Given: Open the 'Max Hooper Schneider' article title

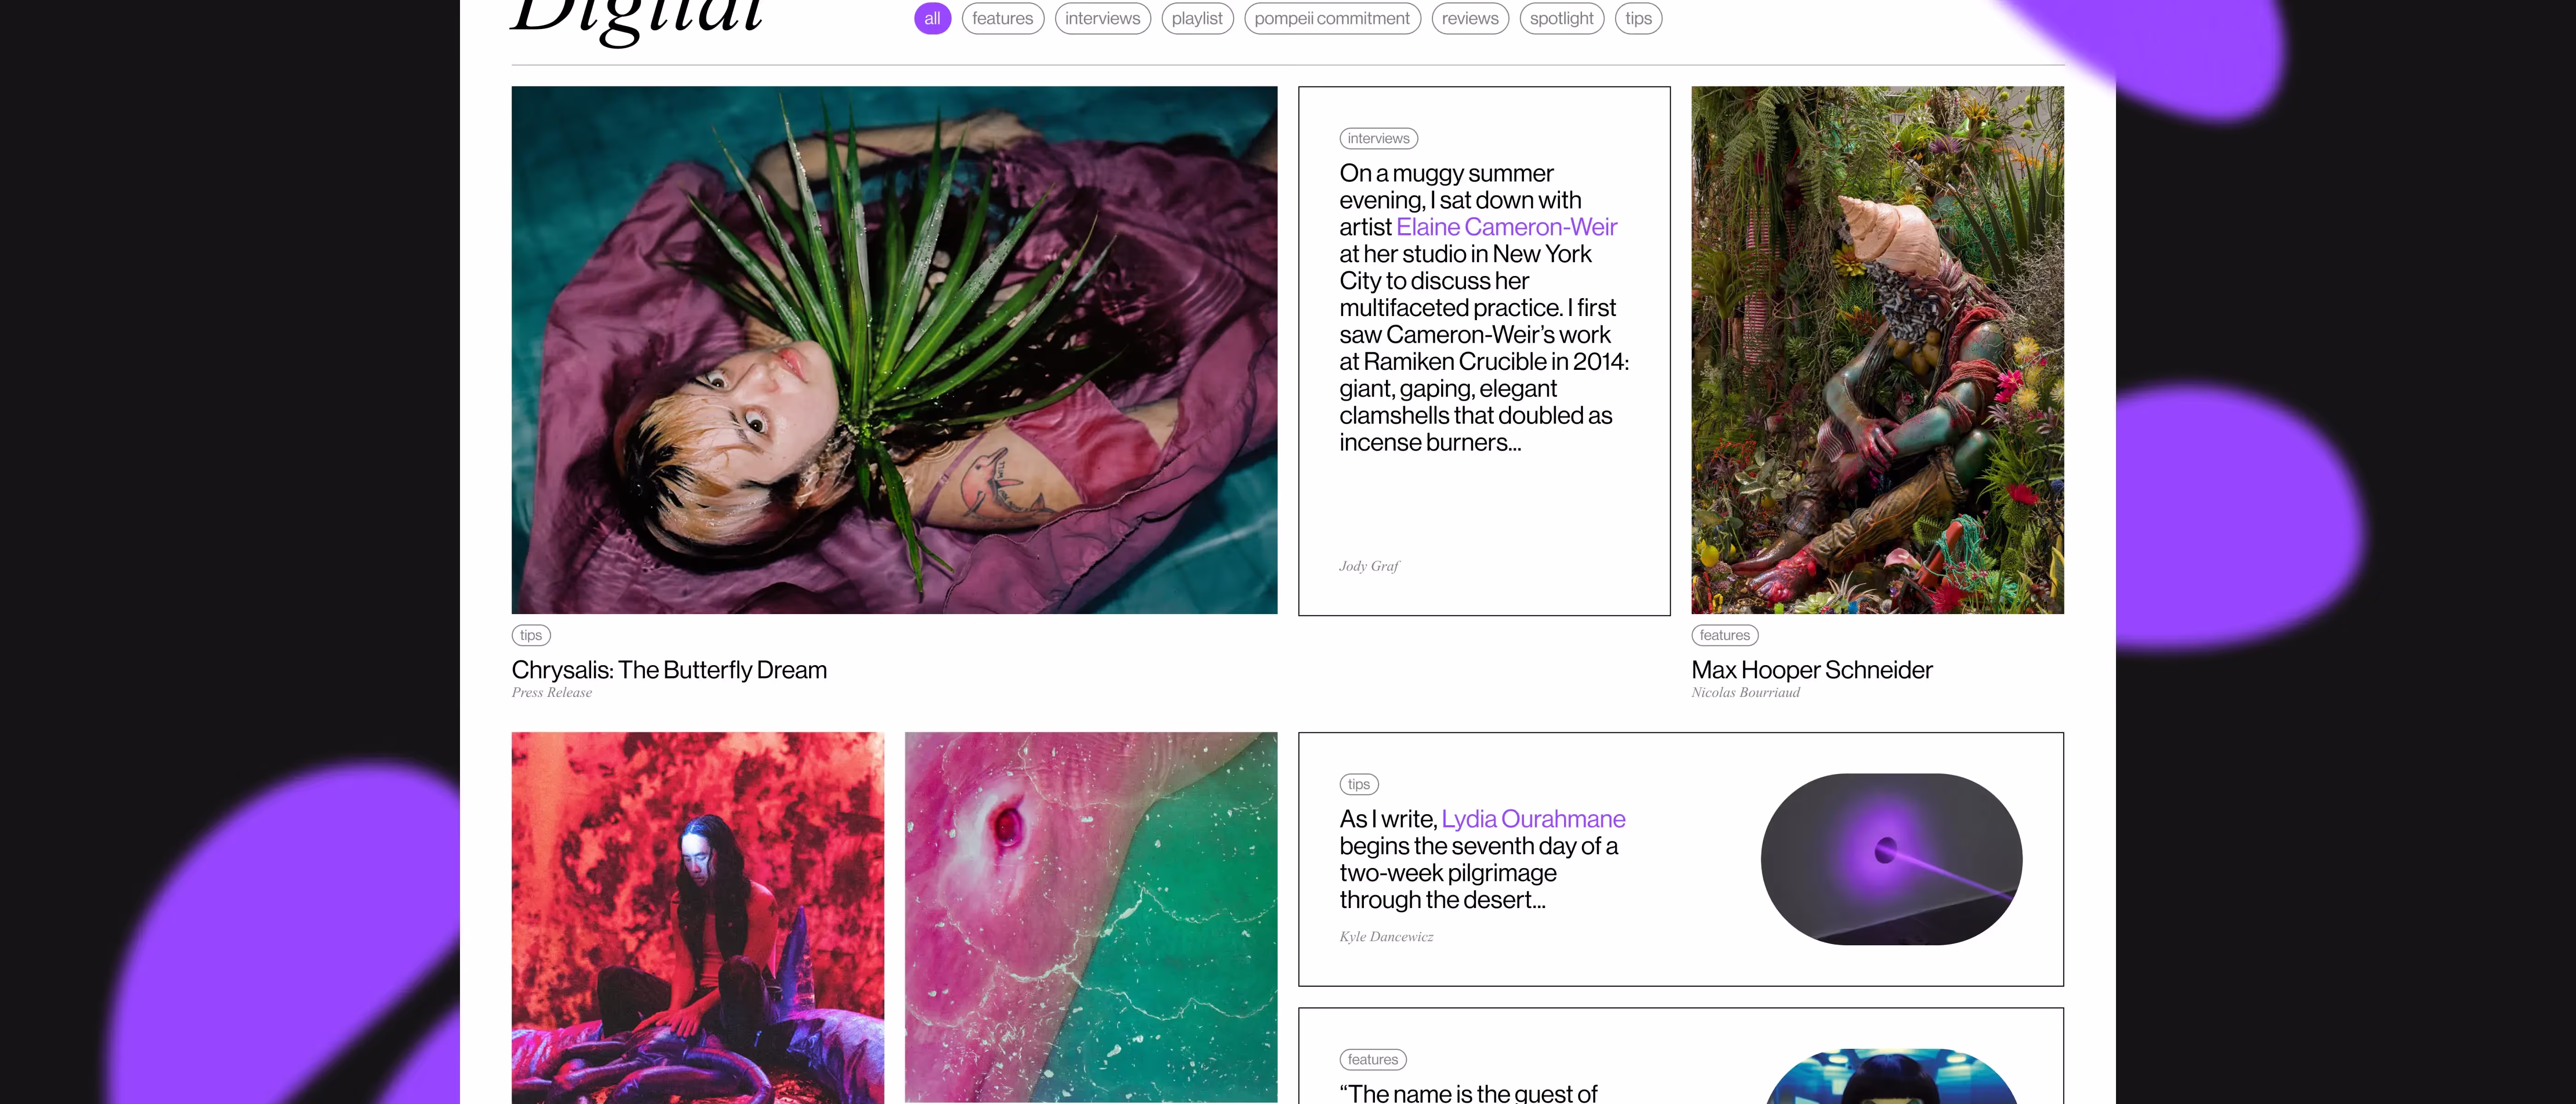Looking at the screenshot, I should pyautogui.click(x=1811, y=670).
